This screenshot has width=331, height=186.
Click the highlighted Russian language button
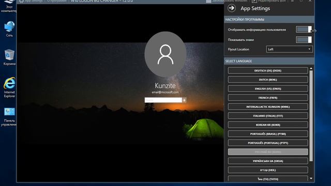click(268, 152)
